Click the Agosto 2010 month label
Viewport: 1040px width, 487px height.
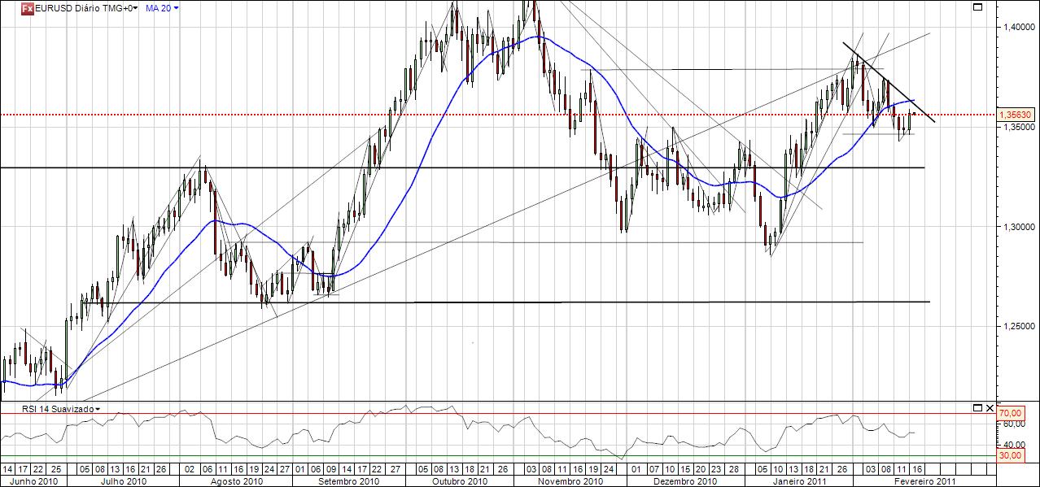[237, 480]
